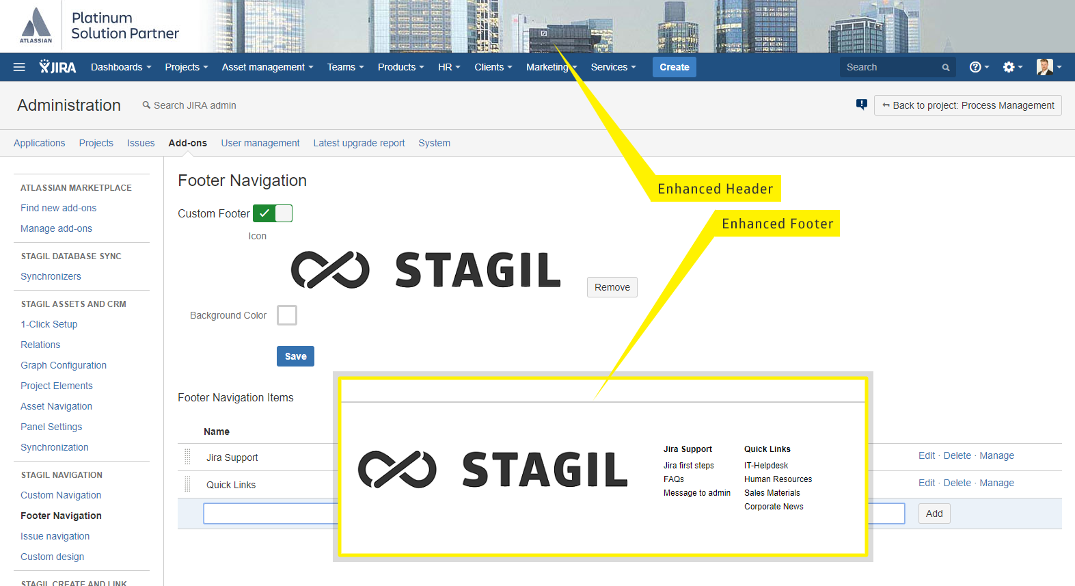Open Asset Navigation sidebar link

56,406
